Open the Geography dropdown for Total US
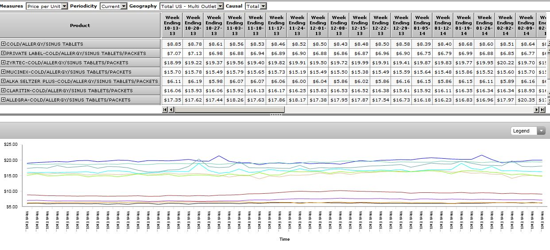 point(191,6)
